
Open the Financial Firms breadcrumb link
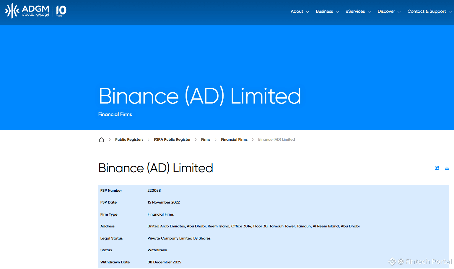pyautogui.click(x=234, y=140)
